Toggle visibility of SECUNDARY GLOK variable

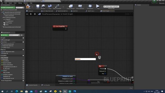pos(23,79)
